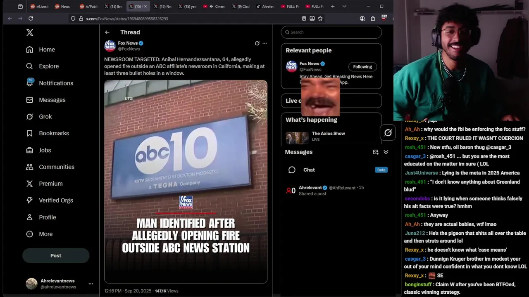
Task: Open Profile in the sidebar
Action: tap(41, 217)
